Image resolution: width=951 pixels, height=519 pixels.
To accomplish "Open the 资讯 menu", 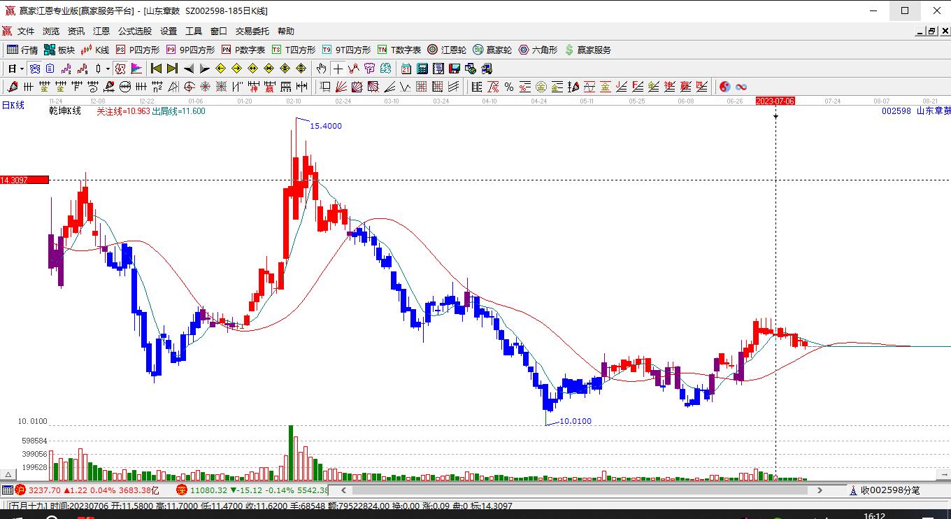I will click(x=76, y=31).
